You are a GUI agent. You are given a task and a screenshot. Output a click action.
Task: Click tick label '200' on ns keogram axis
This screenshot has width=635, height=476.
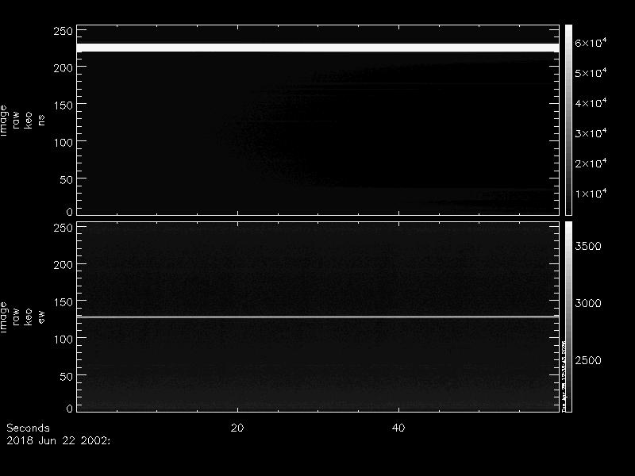click(63, 68)
